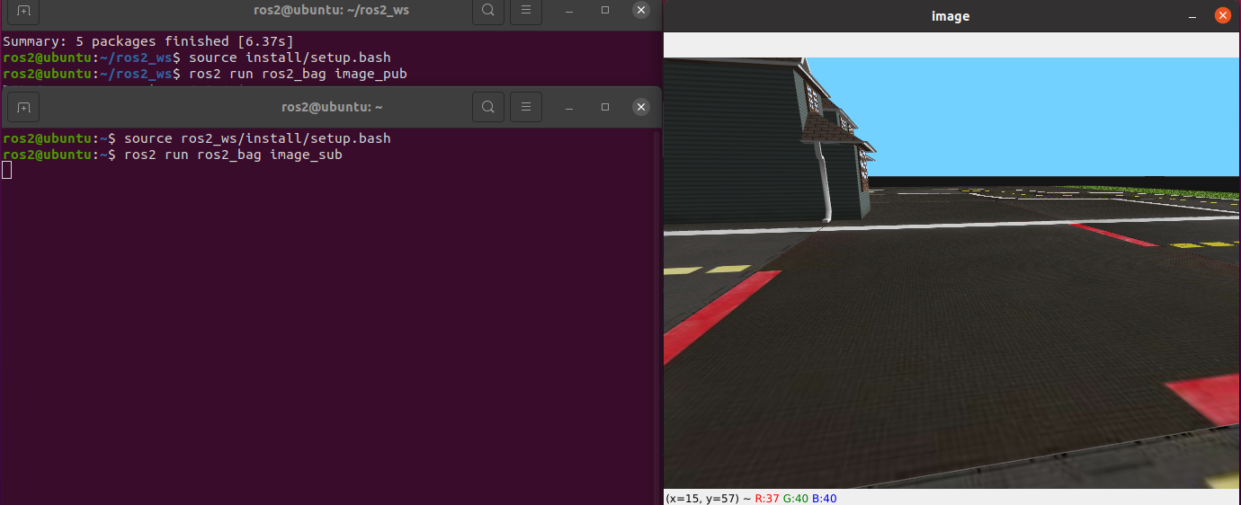The image size is (1241, 505).
Task: Click the blue B:40 value in status bar
Action: tap(825, 498)
